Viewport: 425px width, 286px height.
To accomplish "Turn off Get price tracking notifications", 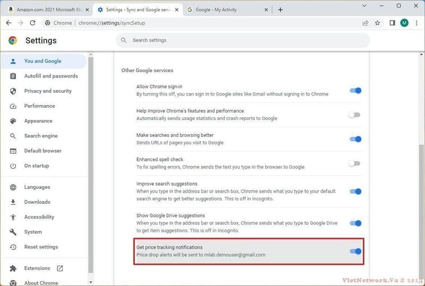I will pyautogui.click(x=355, y=251).
